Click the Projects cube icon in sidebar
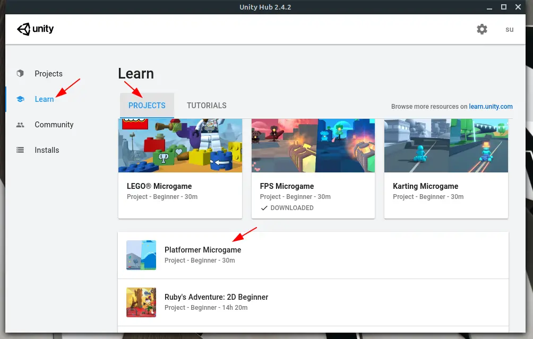The width and height of the screenshot is (533, 339). tap(20, 73)
